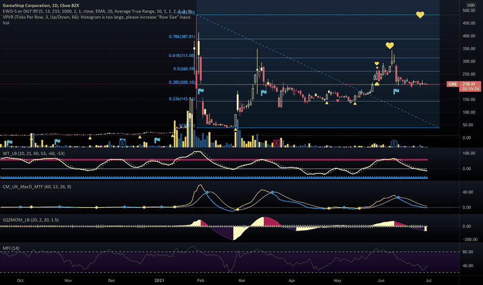Viewport: 483px width, 285px height.
Task: Click the yellow up triangle before January's volume surge
Action: point(173,136)
